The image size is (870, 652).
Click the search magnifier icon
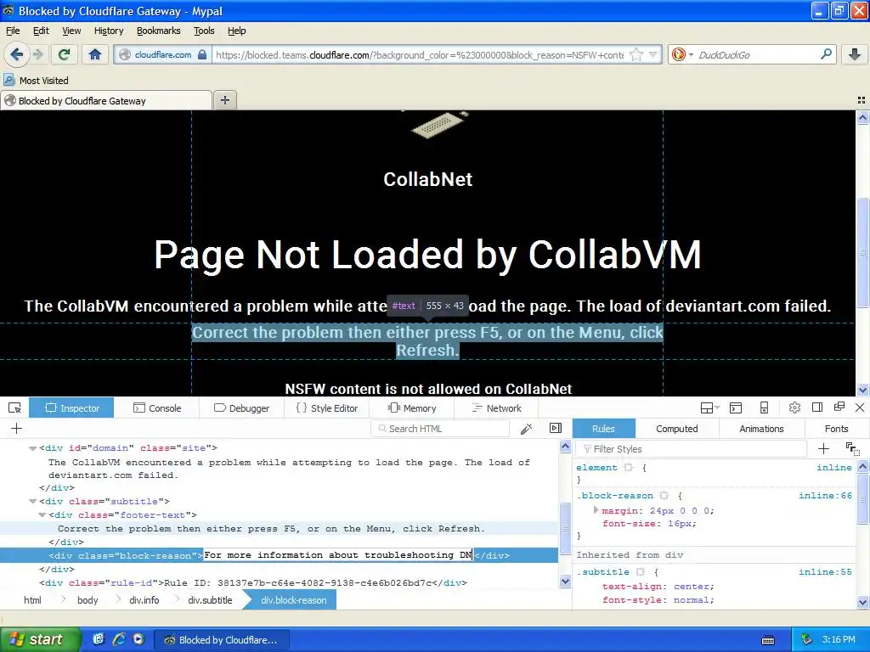(x=826, y=53)
